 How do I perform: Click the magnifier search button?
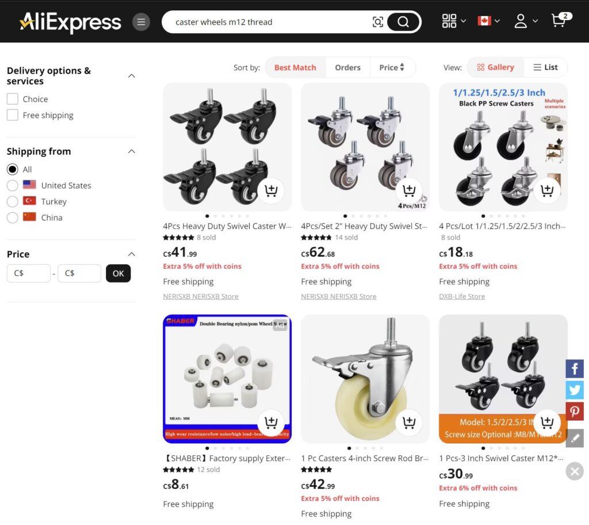pos(403,22)
